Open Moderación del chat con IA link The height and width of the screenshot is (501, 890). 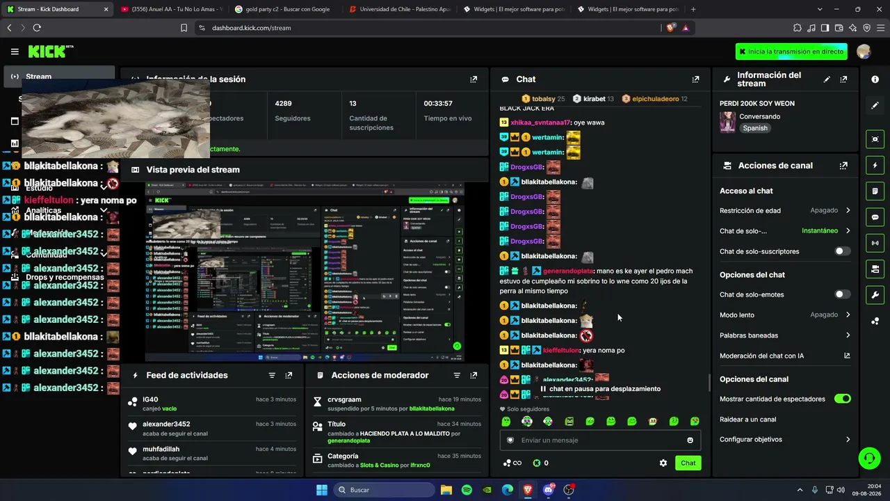click(785, 356)
